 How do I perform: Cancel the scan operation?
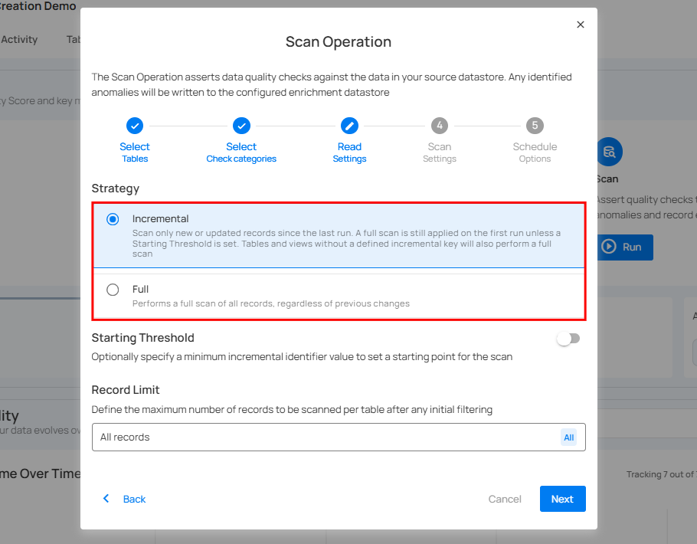[x=505, y=499]
